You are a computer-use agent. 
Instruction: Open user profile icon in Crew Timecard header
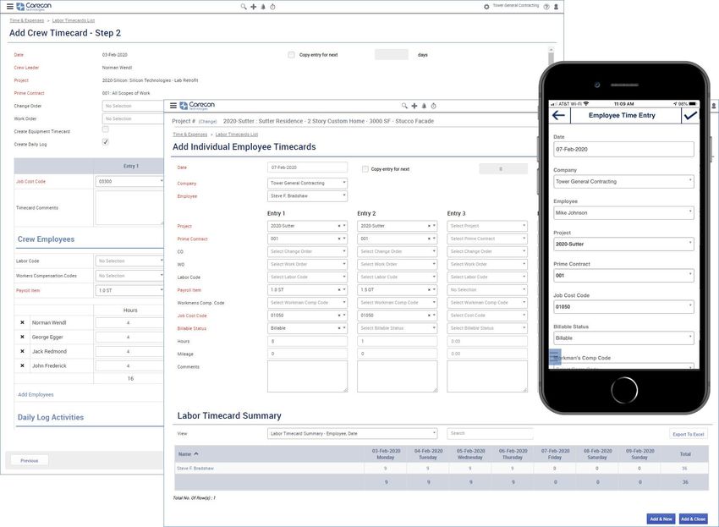[557, 7]
